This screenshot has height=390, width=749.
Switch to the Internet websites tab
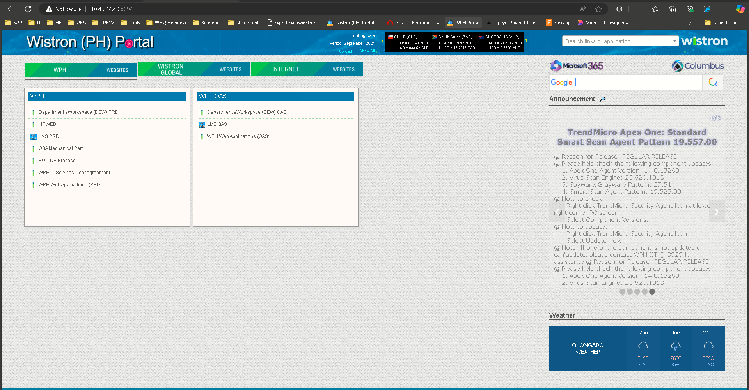click(x=307, y=69)
